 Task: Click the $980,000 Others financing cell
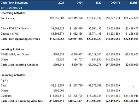[59, 91]
